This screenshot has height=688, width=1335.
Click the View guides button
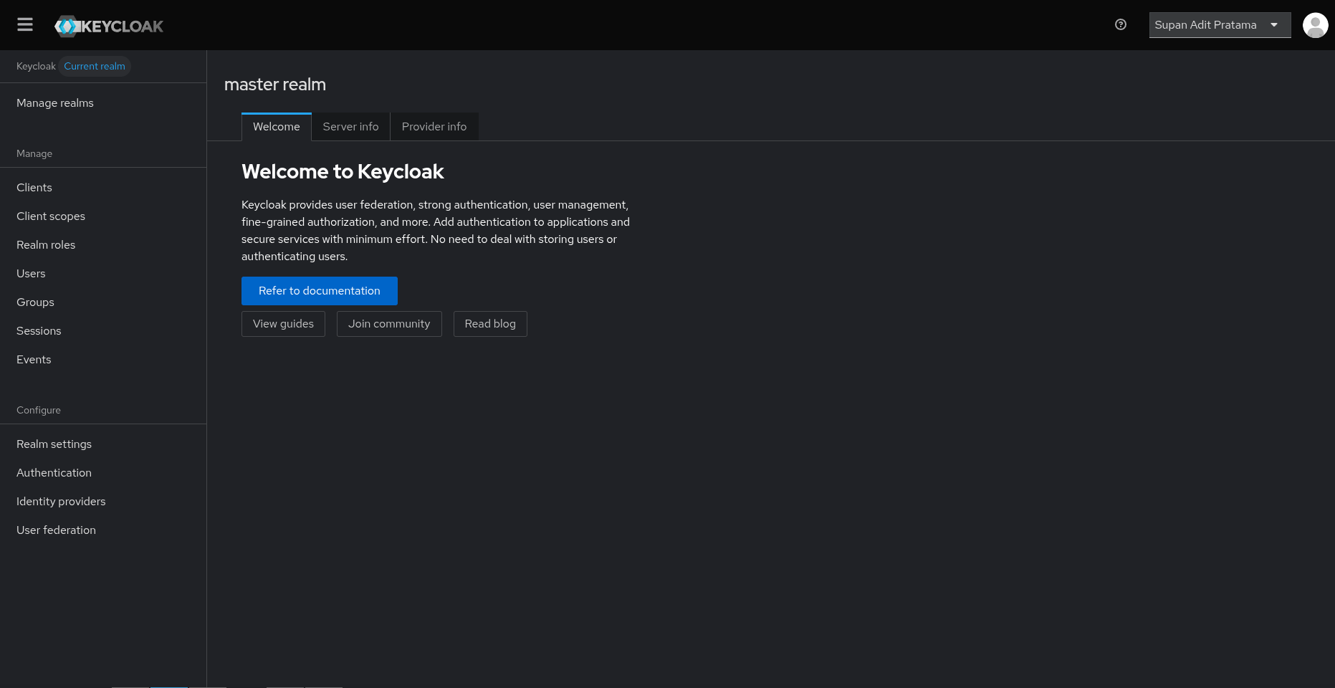283,324
